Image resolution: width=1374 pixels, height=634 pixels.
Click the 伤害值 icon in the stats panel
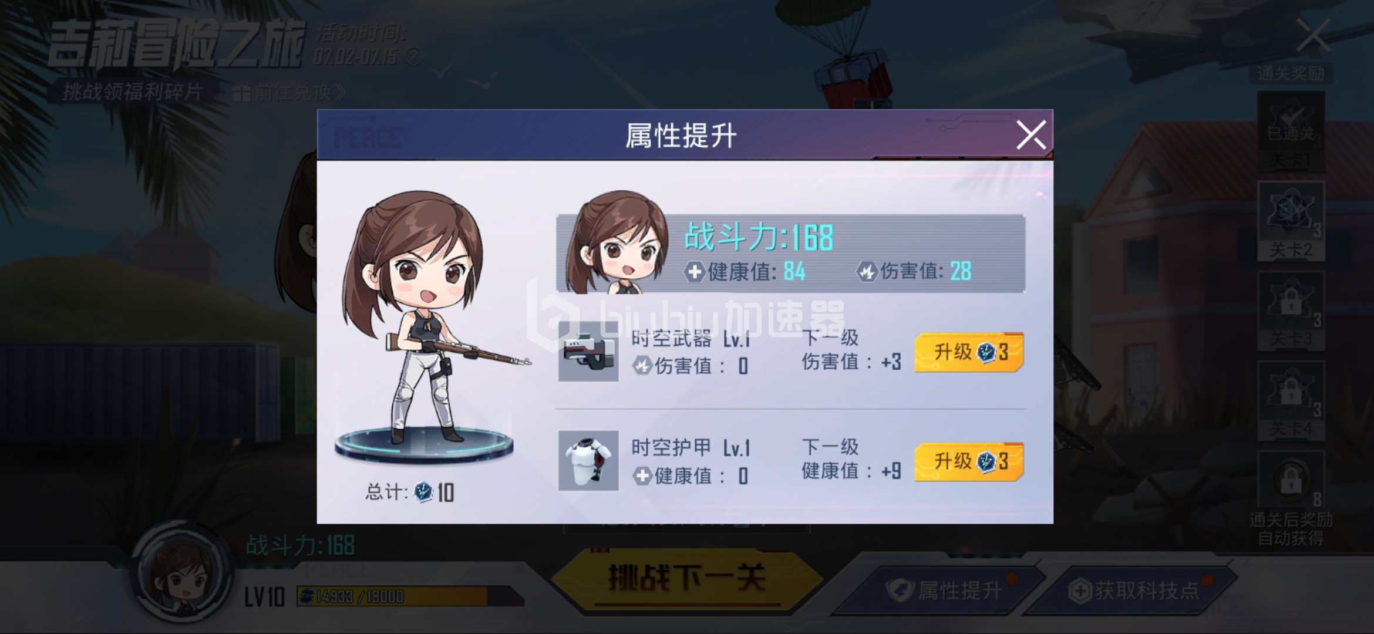(867, 272)
